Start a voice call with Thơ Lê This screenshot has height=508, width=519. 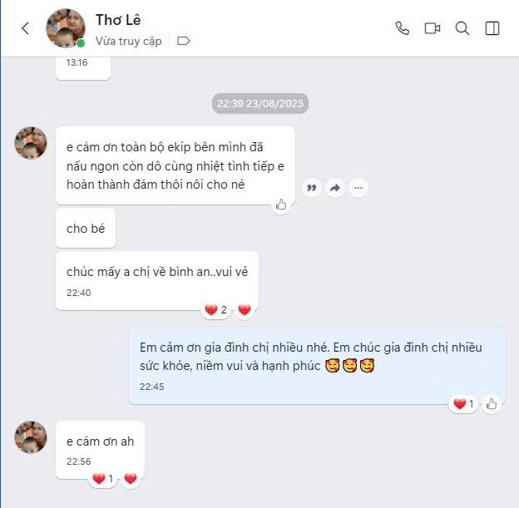point(403,28)
